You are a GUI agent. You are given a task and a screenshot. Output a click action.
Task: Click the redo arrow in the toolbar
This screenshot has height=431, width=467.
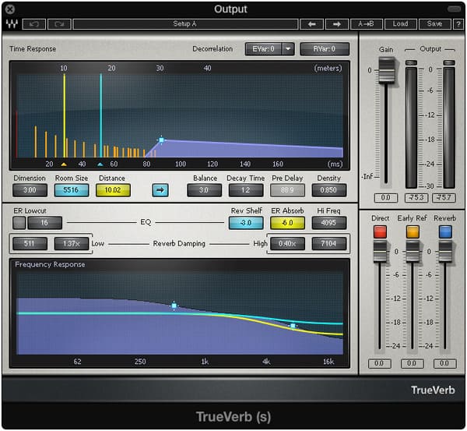(x=58, y=24)
